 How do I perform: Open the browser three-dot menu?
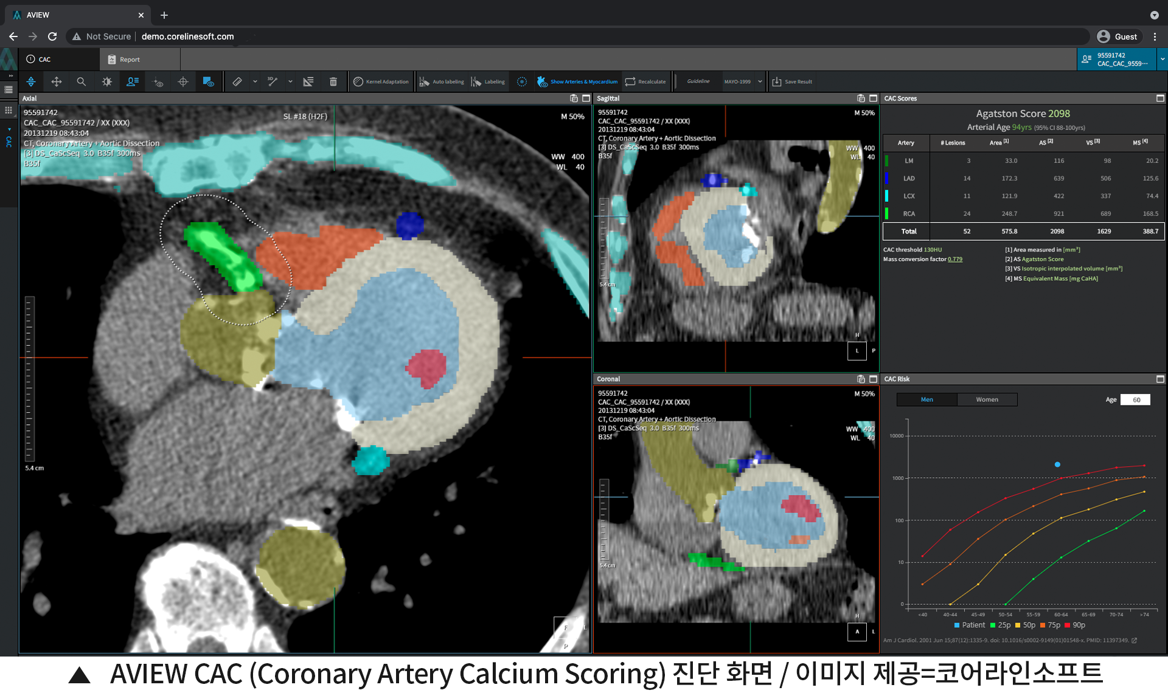pos(1155,36)
